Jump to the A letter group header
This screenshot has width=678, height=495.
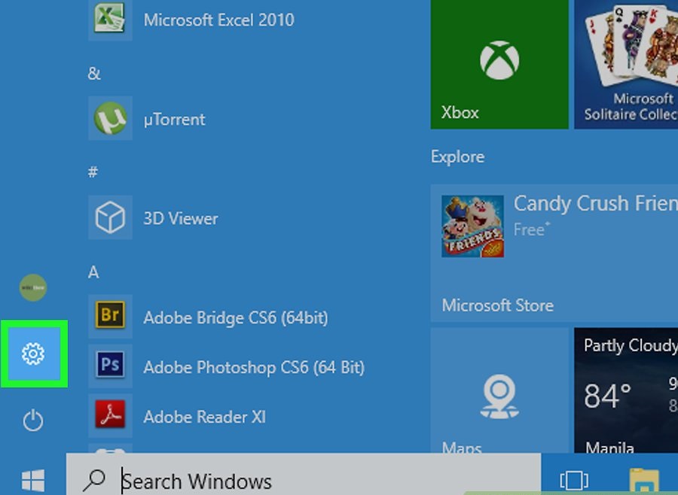click(x=93, y=272)
